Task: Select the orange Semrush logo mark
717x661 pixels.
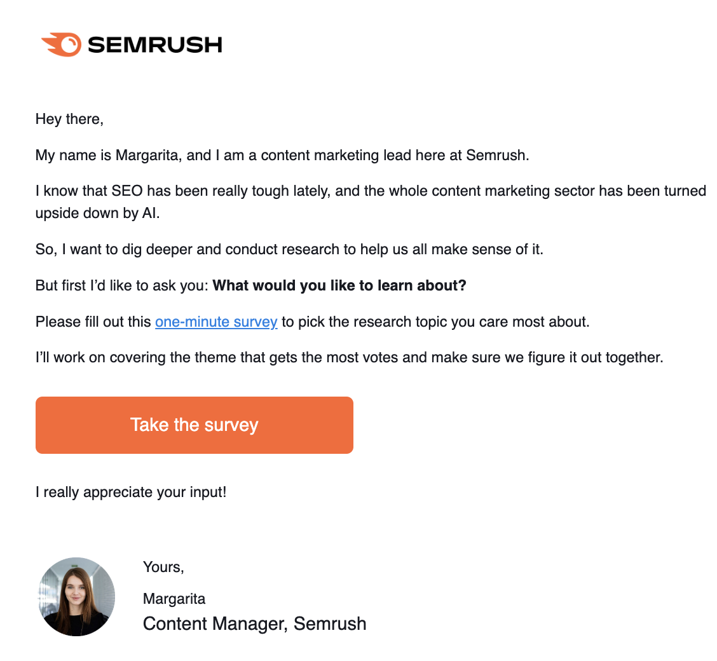Action: pos(62,43)
